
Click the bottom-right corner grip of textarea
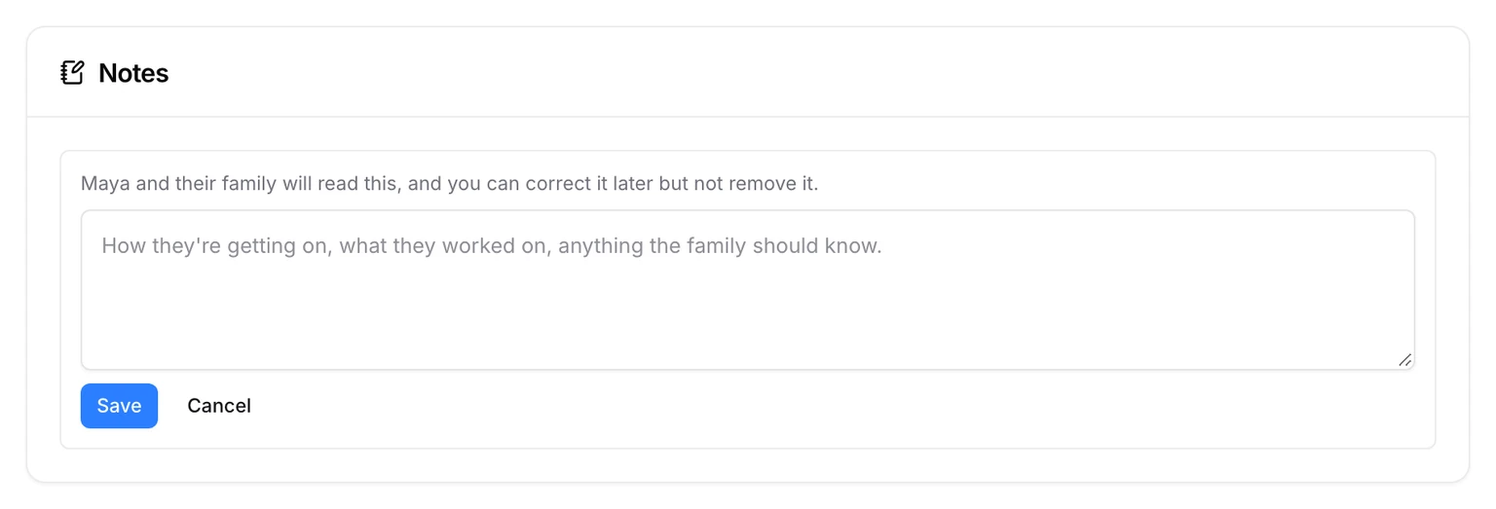click(1404, 360)
